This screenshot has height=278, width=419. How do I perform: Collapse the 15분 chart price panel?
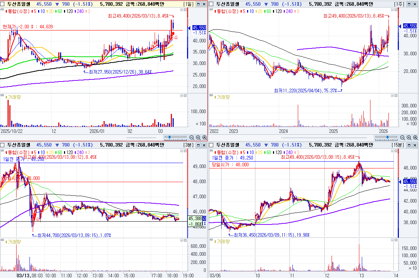(392, 151)
